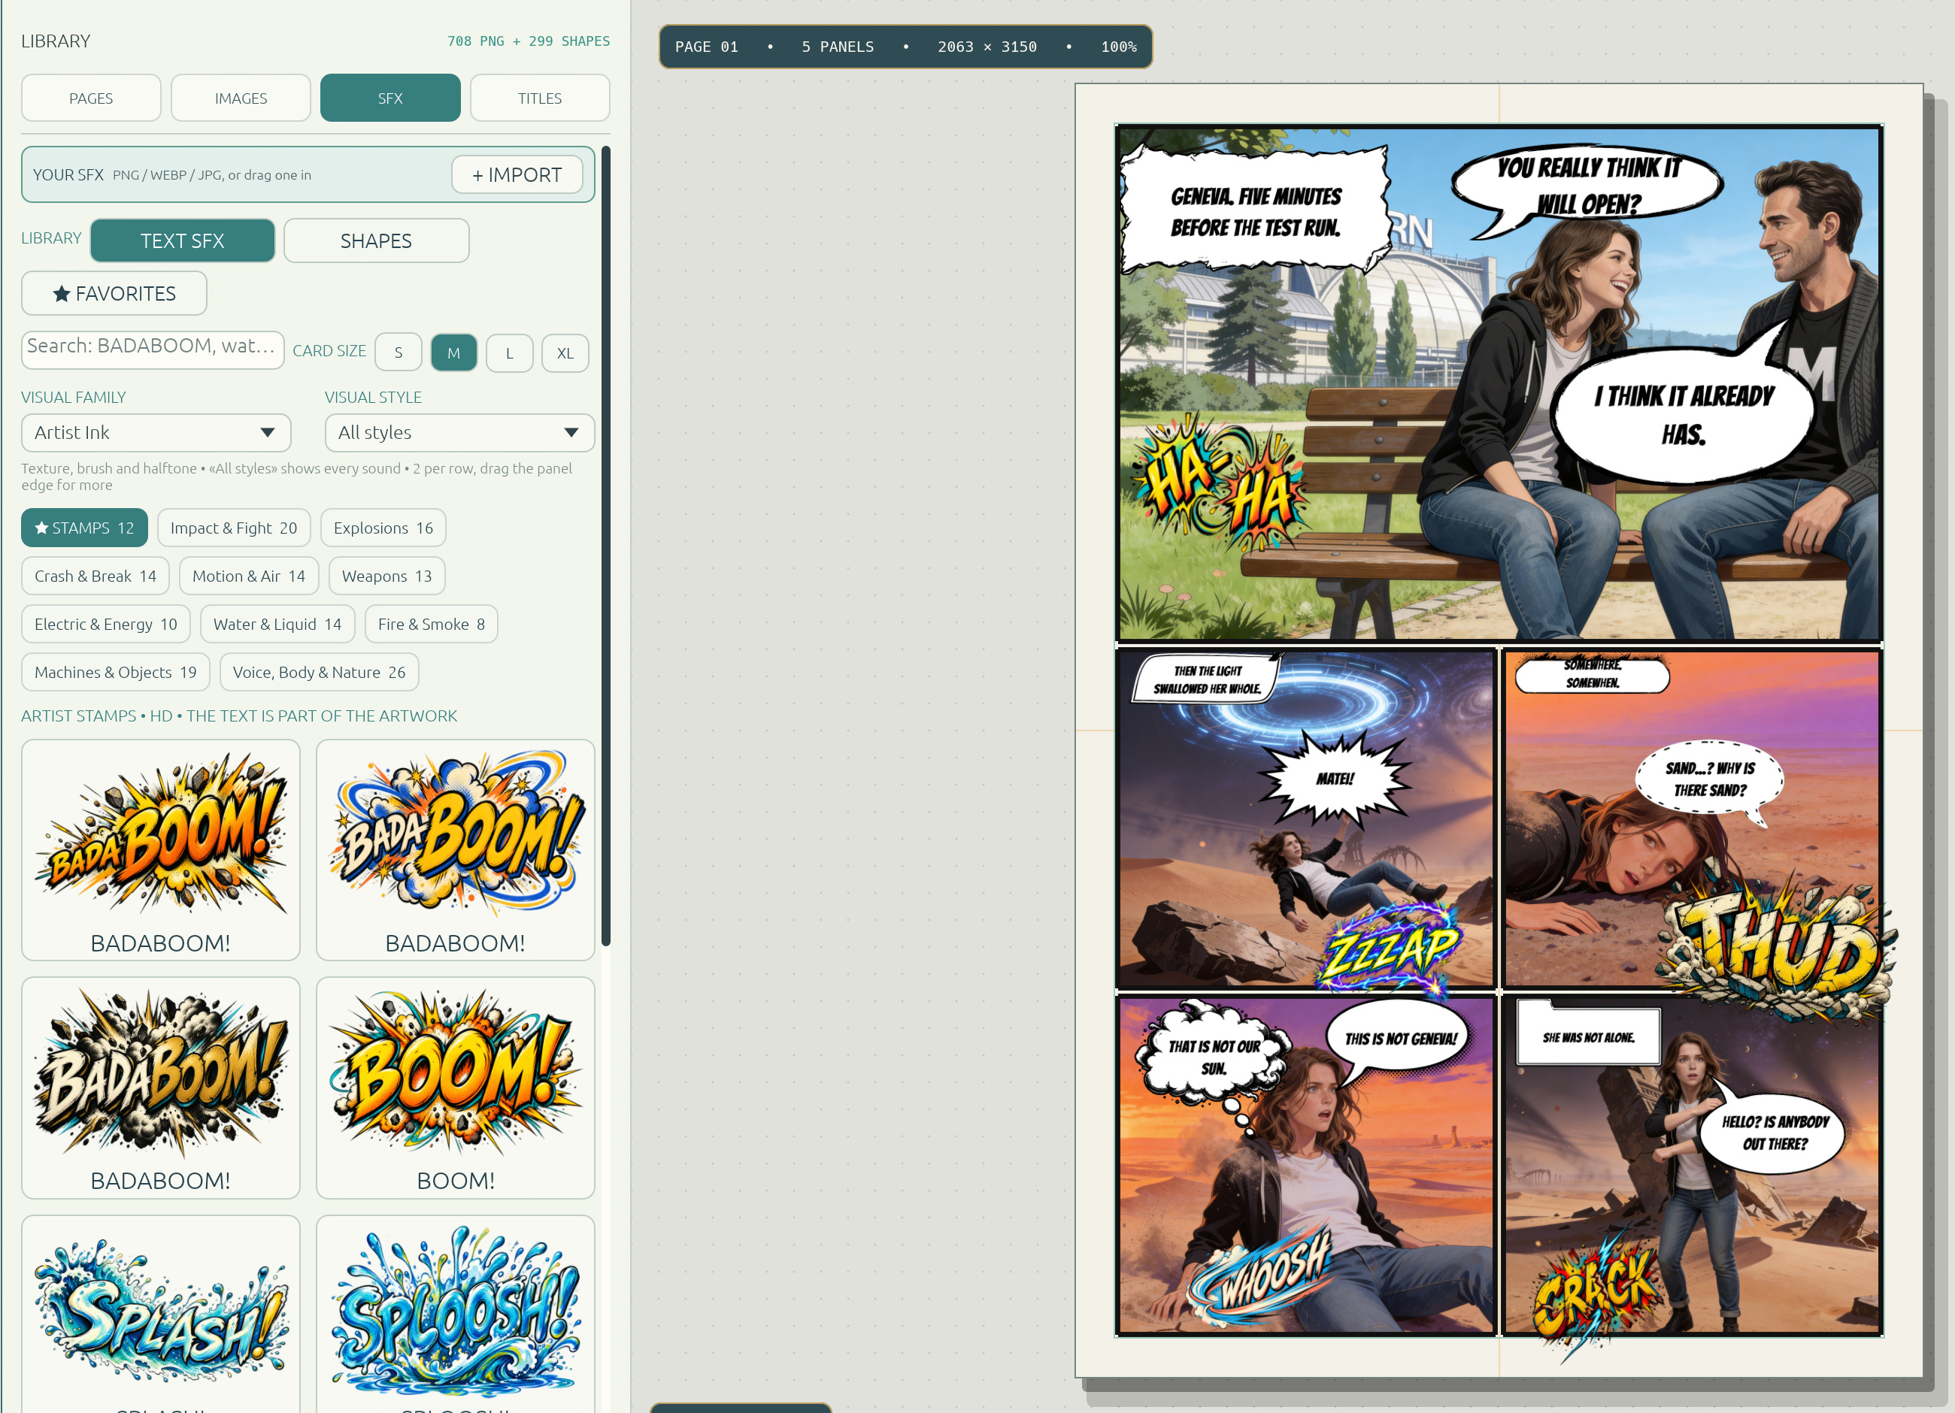Set card size to L
The height and width of the screenshot is (1413, 1955).
(x=510, y=352)
